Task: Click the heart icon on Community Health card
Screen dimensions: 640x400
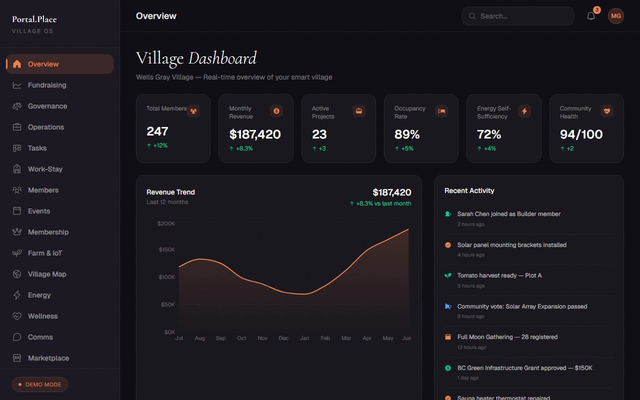Action: 607,111
